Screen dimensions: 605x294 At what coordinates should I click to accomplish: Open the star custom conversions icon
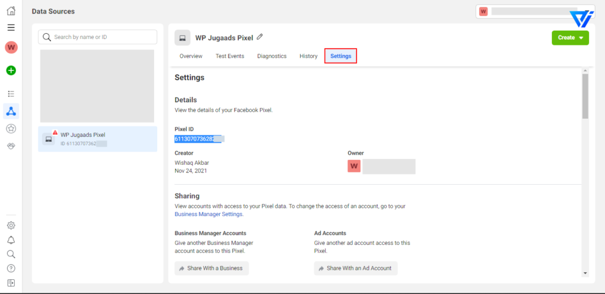click(x=11, y=129)
